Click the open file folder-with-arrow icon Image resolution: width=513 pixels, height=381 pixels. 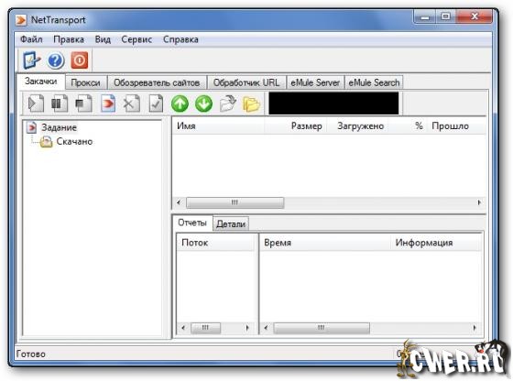pos(228,103)
